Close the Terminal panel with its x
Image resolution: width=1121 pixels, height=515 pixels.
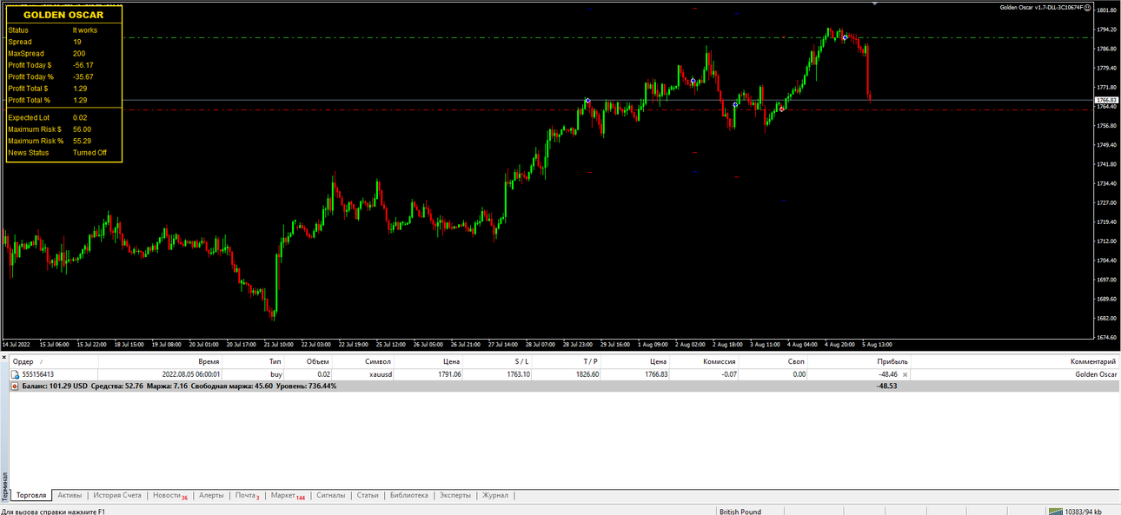(3, 356)
